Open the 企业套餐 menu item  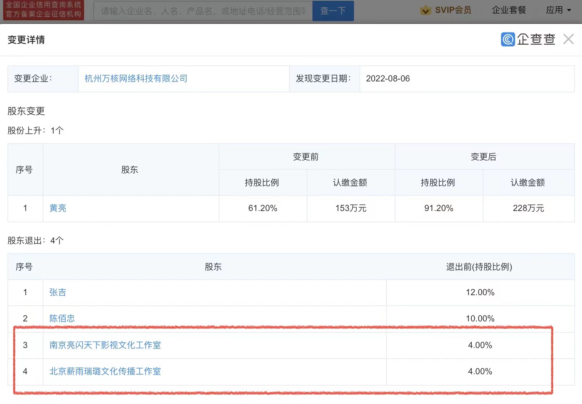pyautogui.click(x=509, y=10)
